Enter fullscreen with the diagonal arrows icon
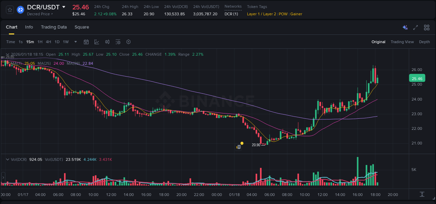The height and width of the screenshot is (204, 436). point(415,27)
